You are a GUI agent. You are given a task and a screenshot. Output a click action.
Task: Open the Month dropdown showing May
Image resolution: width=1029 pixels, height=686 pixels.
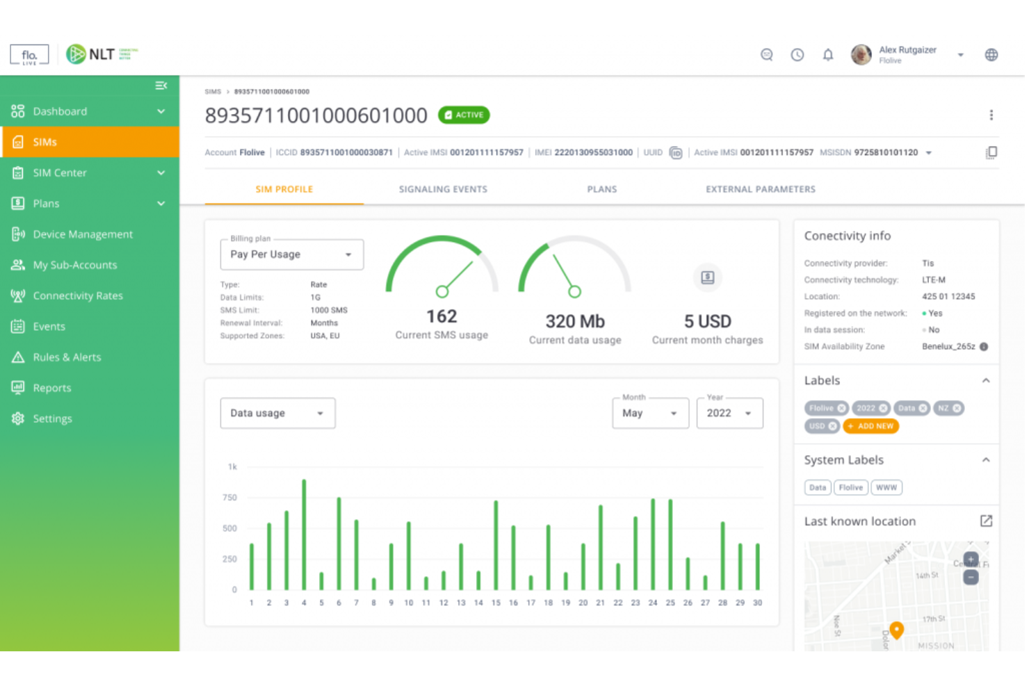coord(649,413)
